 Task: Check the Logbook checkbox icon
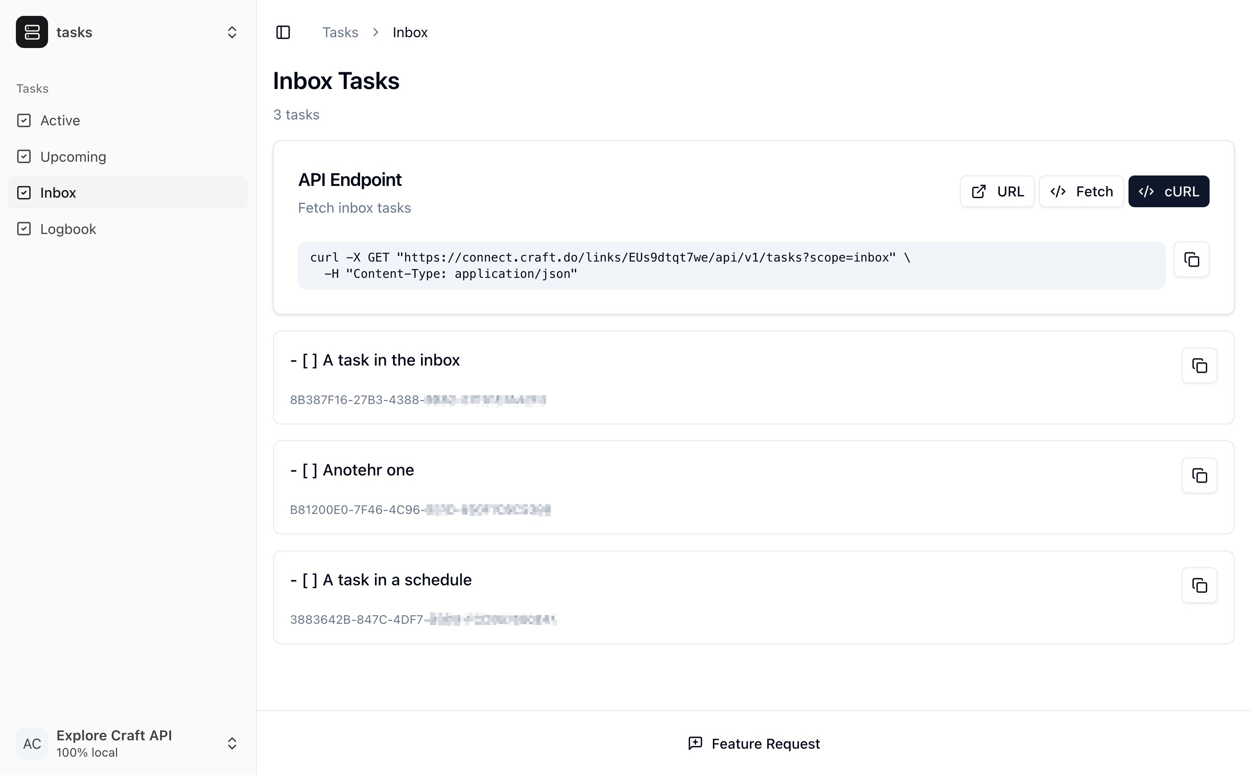[23, 229]
